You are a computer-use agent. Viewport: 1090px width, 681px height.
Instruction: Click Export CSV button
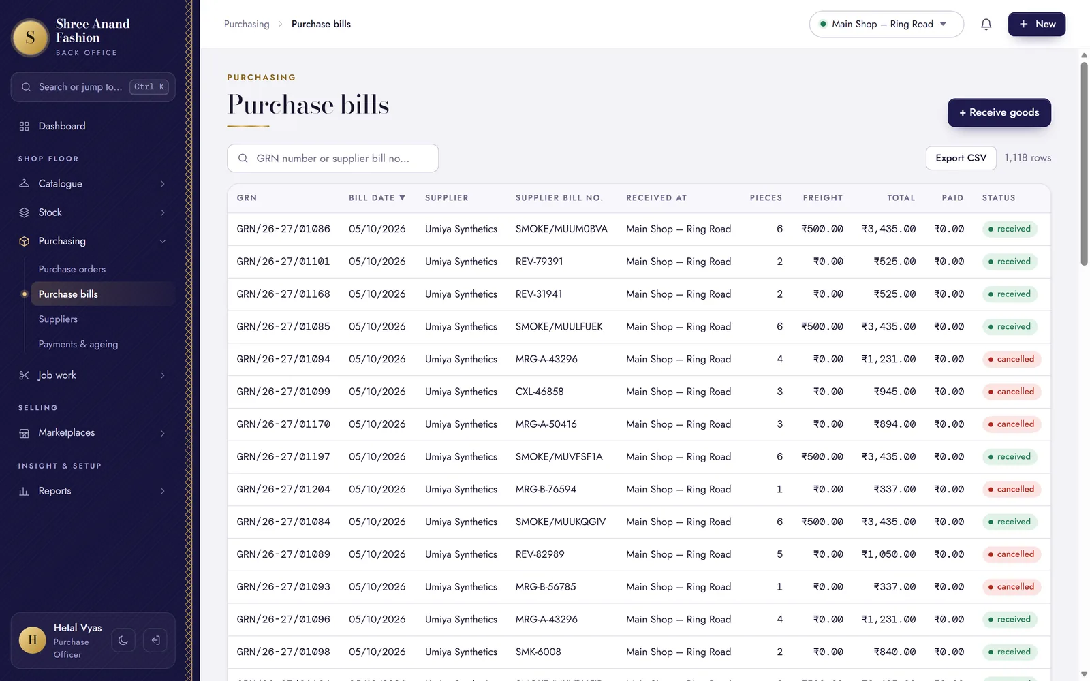[x=961, y=158]
